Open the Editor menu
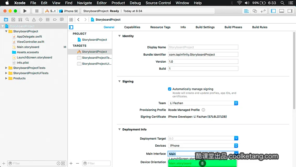The width and height of the screenshot is (296, 167). 102,3
